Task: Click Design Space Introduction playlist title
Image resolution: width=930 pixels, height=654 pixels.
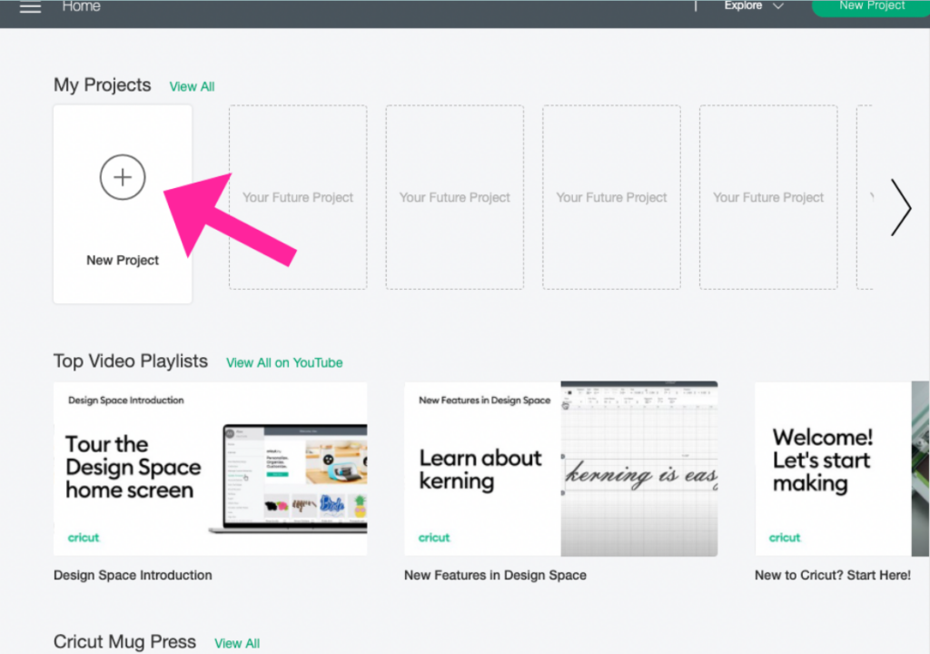Action: pyautogui.click(x=133, y=575)
